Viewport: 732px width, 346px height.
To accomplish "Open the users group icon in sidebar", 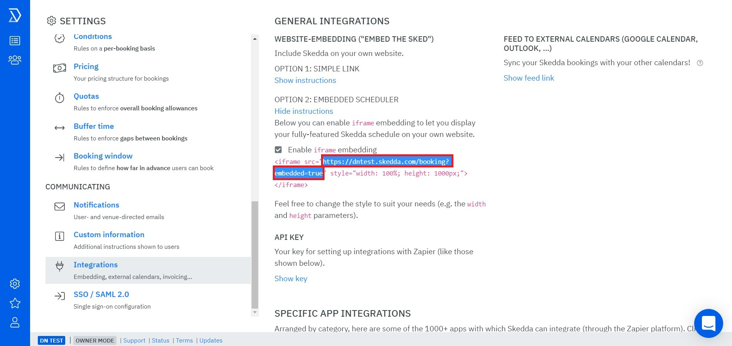I will click(x=15, y=60).
